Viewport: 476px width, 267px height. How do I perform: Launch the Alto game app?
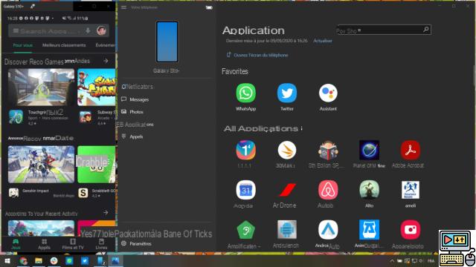(x=369, y=190)
